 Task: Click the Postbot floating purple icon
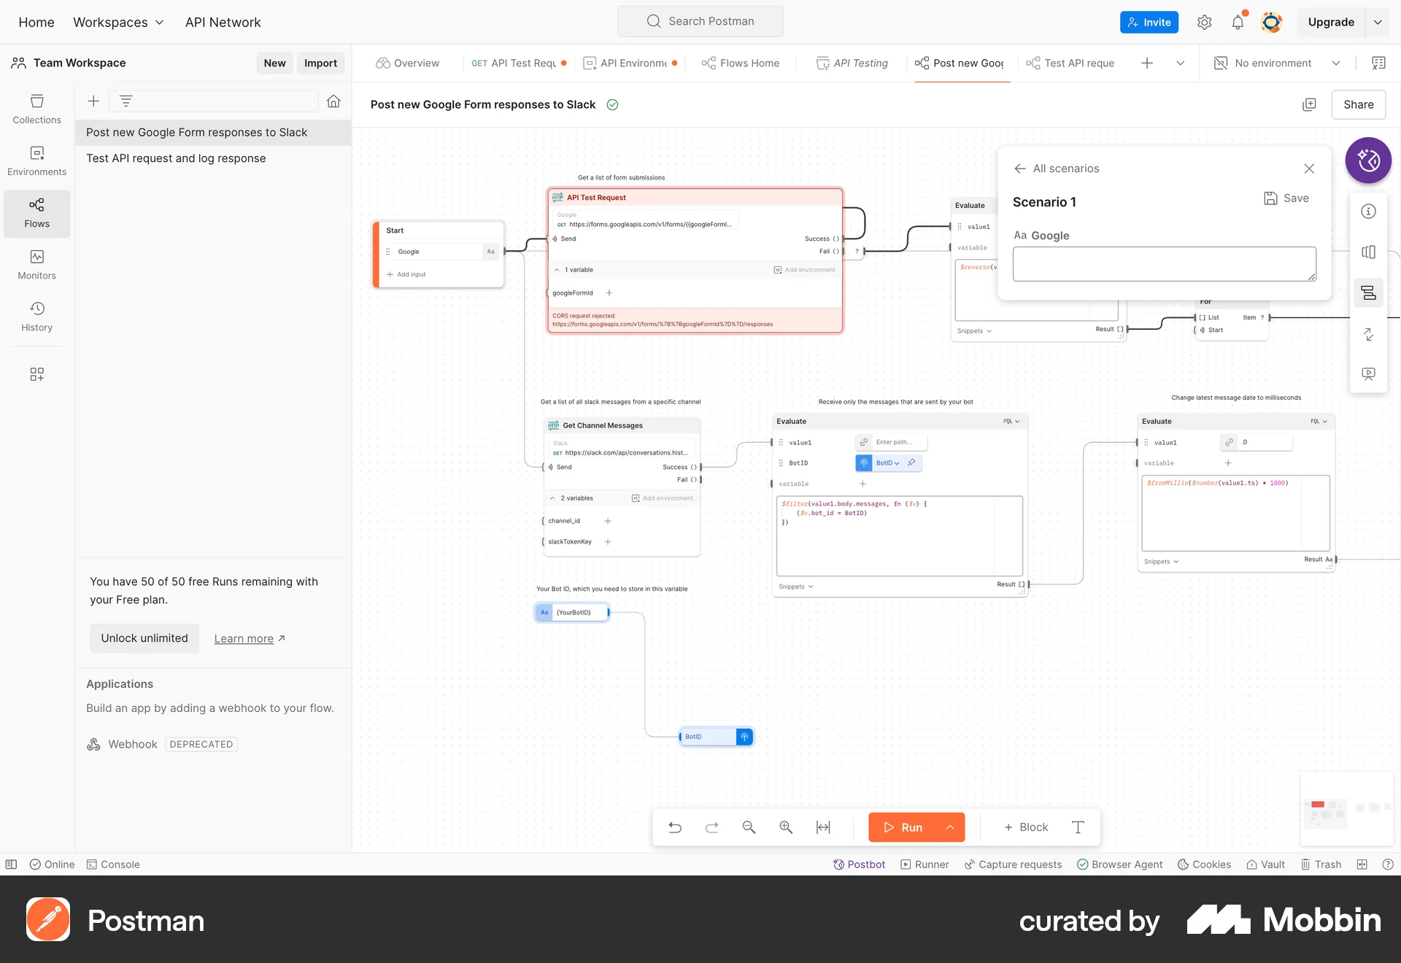pyautogui.click(x=1367, y=160)
